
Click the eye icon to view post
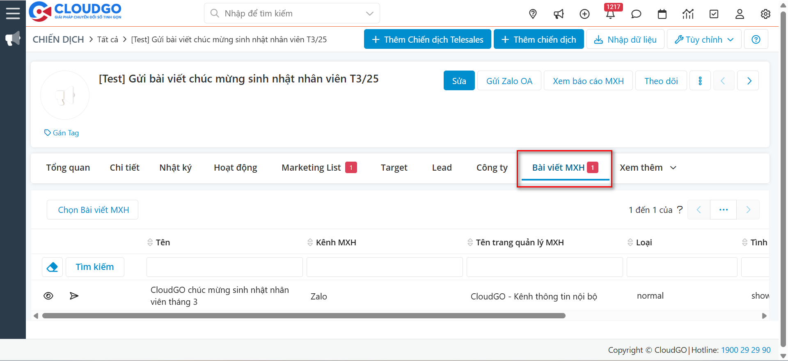click(x=48, y=296)
